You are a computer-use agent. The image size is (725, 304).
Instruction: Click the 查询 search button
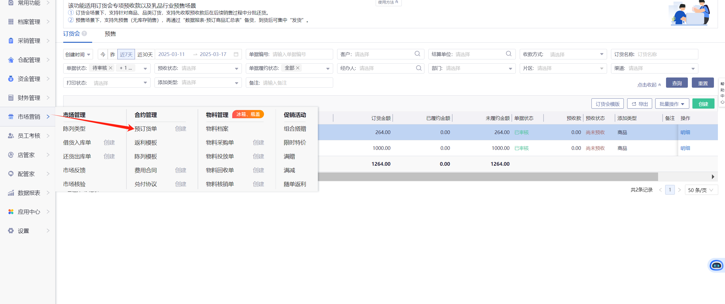point(677,83)
